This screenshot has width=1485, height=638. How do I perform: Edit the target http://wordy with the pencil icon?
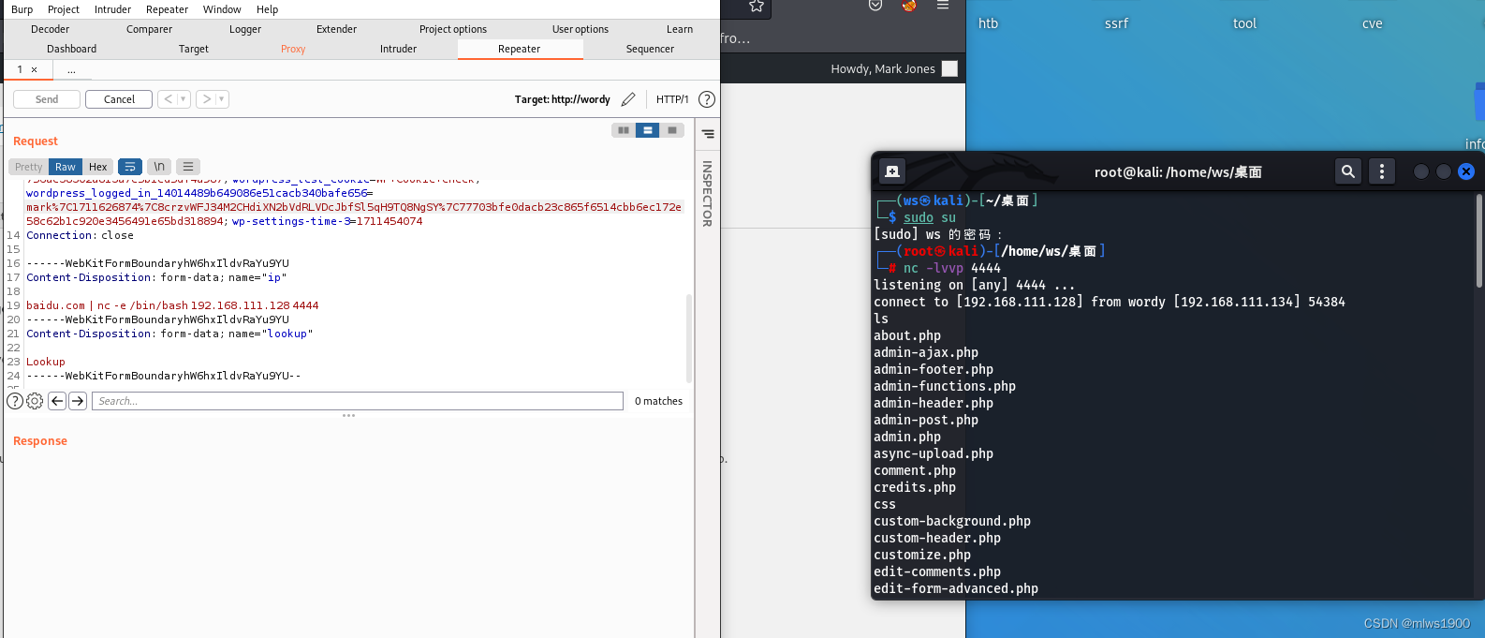[628, 99]
